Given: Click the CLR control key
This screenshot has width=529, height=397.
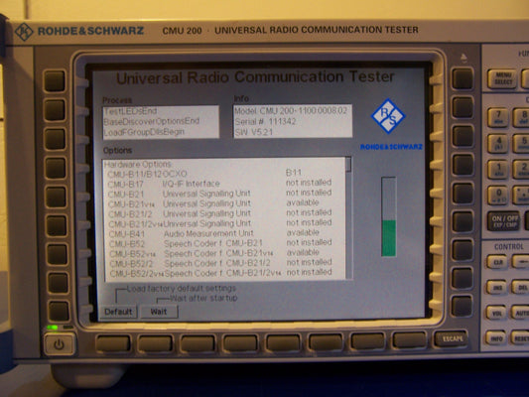Looking at the screenshot, I should coord(497,262).
